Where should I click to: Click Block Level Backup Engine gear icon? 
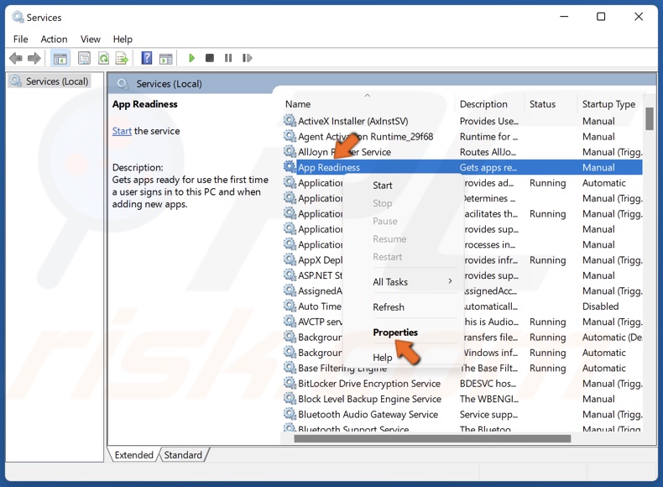[290, 399]
